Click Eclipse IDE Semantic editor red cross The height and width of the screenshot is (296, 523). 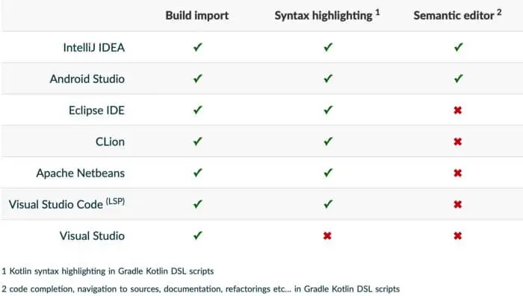(x=457, y=110)
